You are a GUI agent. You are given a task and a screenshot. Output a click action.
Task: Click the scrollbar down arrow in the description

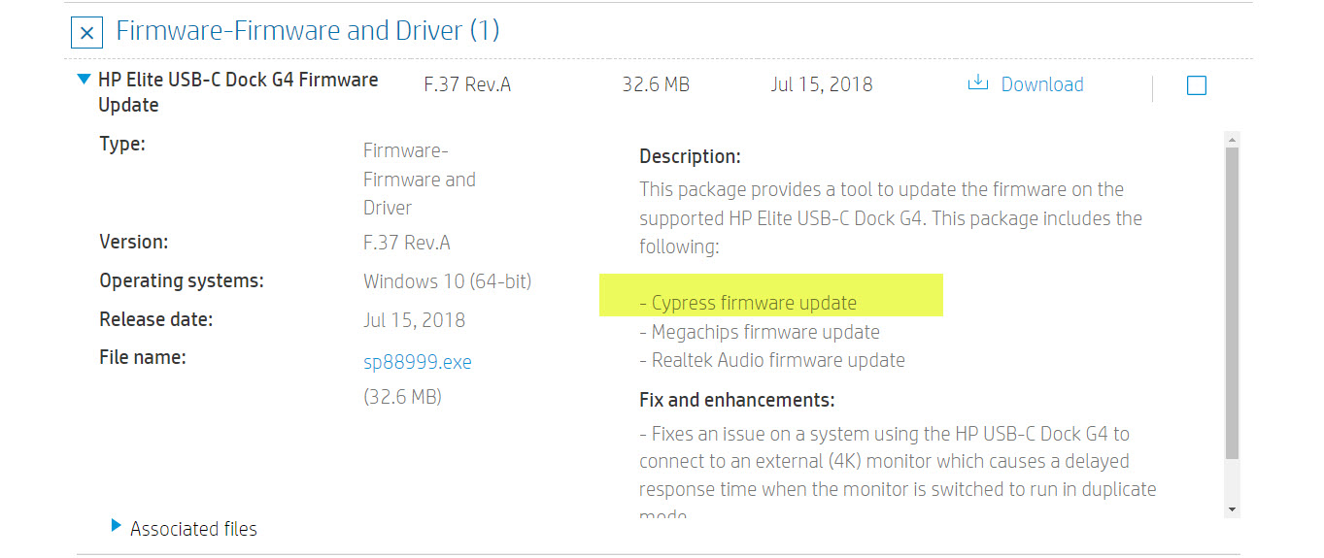tap(1232, 509)
